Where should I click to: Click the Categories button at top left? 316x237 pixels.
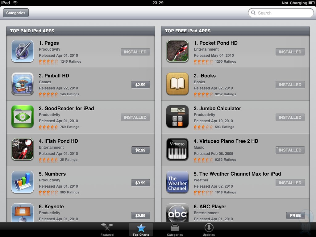pyautogui.click(x=16, y=13)
